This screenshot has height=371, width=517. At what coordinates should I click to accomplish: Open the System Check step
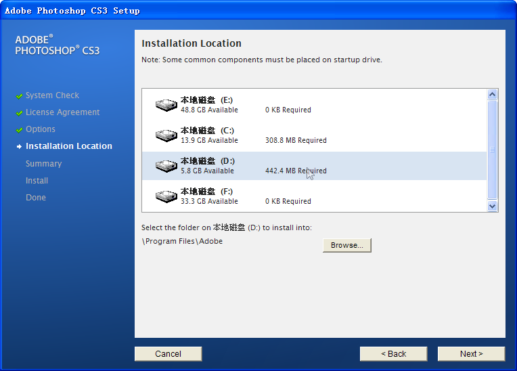pyautogui.click(x=52, y=95)
